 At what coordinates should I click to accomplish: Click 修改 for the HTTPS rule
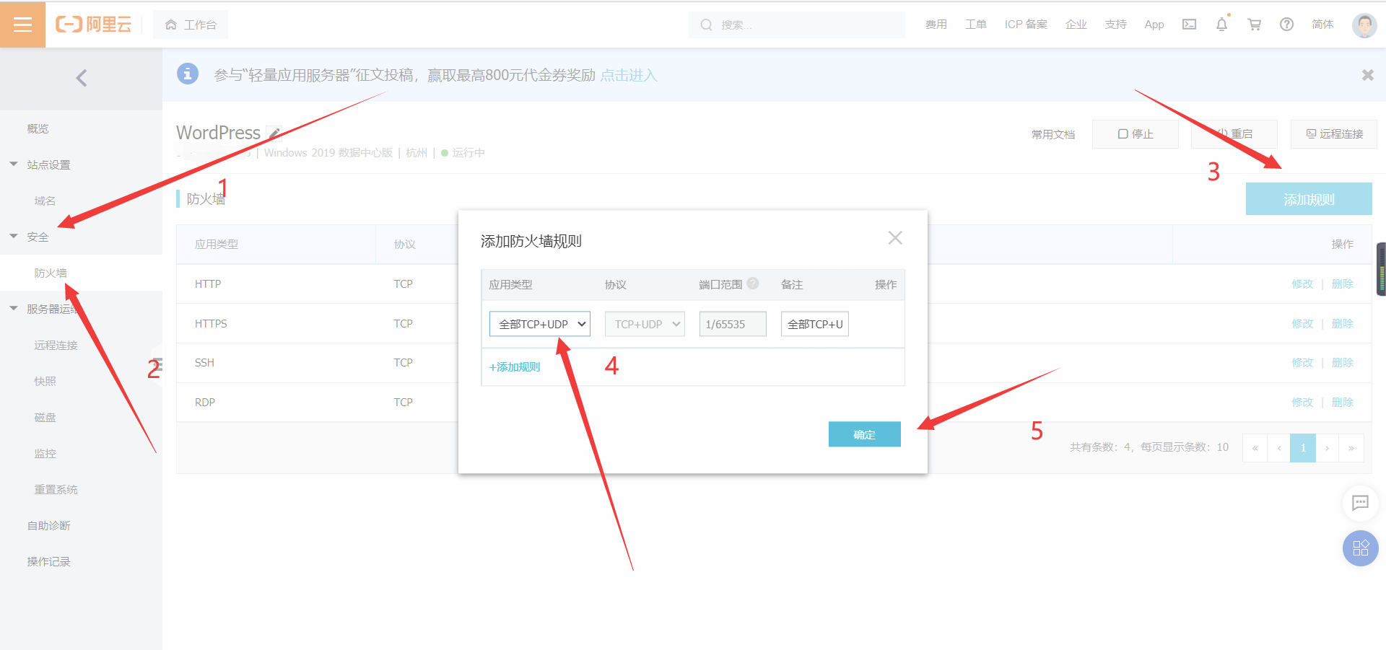tap(1302, 324)
